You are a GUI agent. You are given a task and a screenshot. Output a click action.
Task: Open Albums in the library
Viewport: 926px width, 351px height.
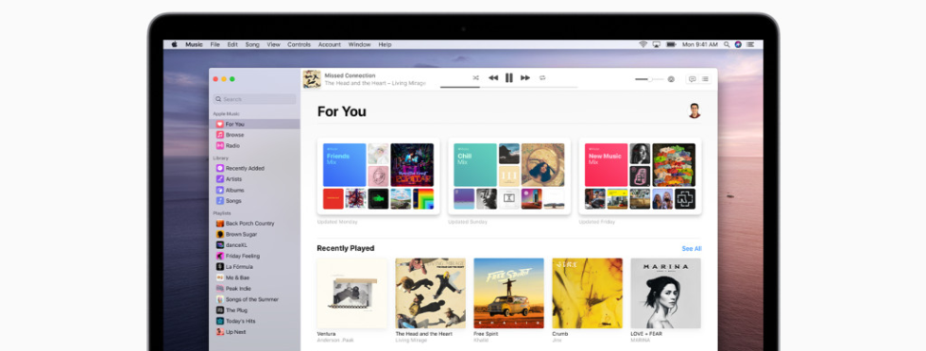click(x=255, y=190)
